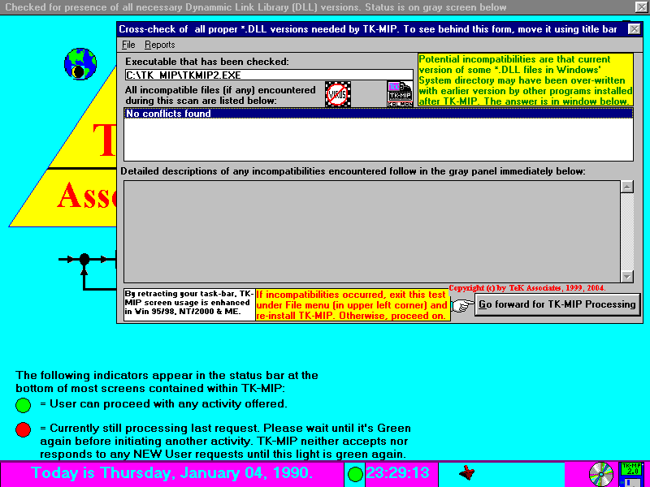Click Go forward for TK-MIP Processing

tap(557, 304)
